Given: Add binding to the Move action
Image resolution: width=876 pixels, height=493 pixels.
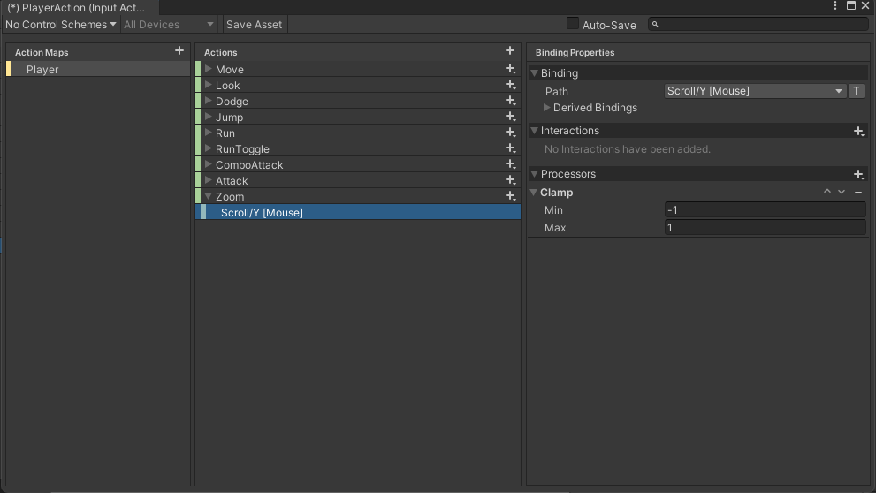Looking at the screenshot, I should [x=510, y=69].
